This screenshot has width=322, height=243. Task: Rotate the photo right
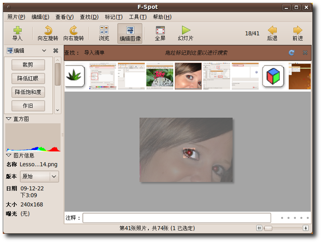[x=73, y=34]
